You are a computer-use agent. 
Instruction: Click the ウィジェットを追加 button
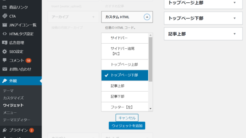tap(127, 126)
